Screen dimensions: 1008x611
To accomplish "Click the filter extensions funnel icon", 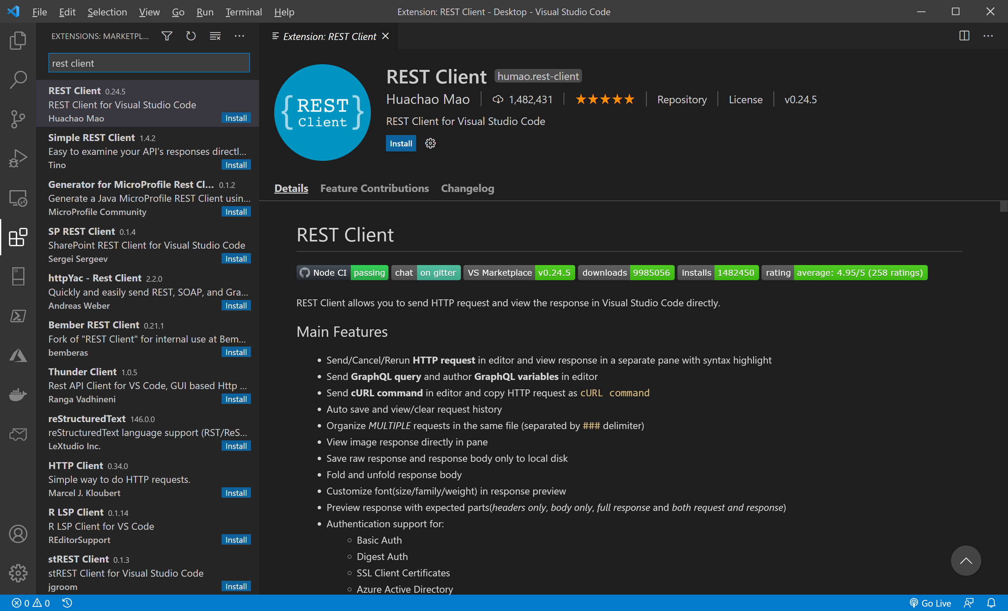I will point(167,36).
